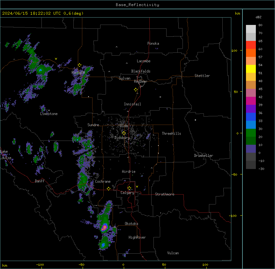This screenshot has height=269, width=275.
Task: Click the -30 value on the dBZ scale
Action: click(x=261, y=169)
